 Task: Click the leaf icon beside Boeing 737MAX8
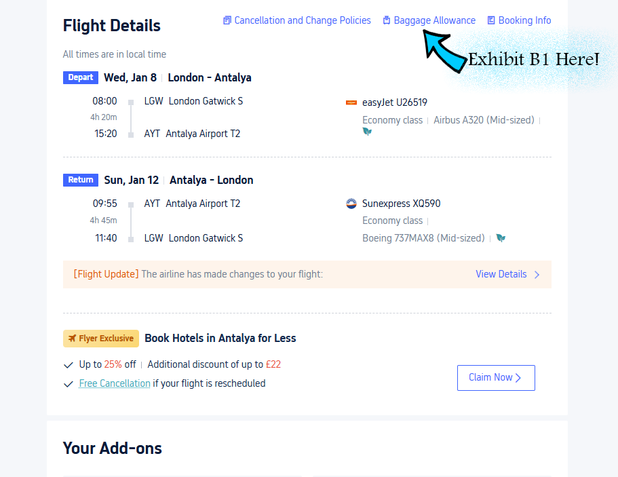pos(501,238)
